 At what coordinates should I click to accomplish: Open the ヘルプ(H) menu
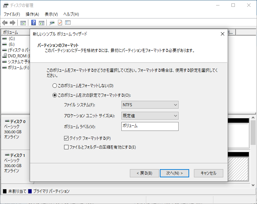click(71, 14)
